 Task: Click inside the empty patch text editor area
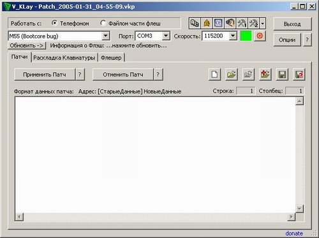coord(155,155)
